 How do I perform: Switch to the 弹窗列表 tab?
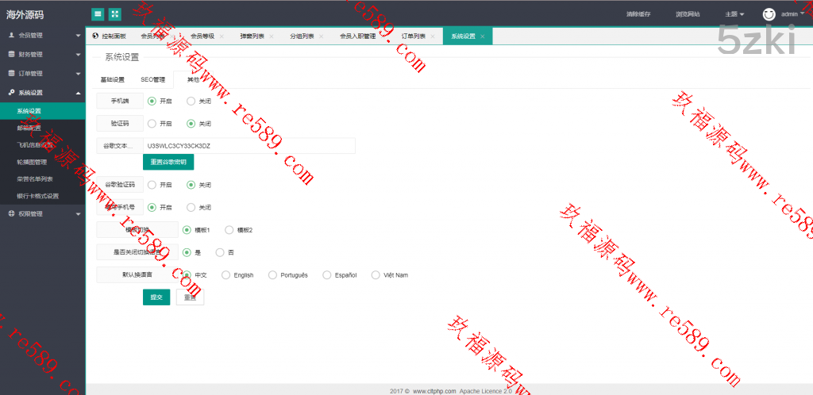click(252, 36)
